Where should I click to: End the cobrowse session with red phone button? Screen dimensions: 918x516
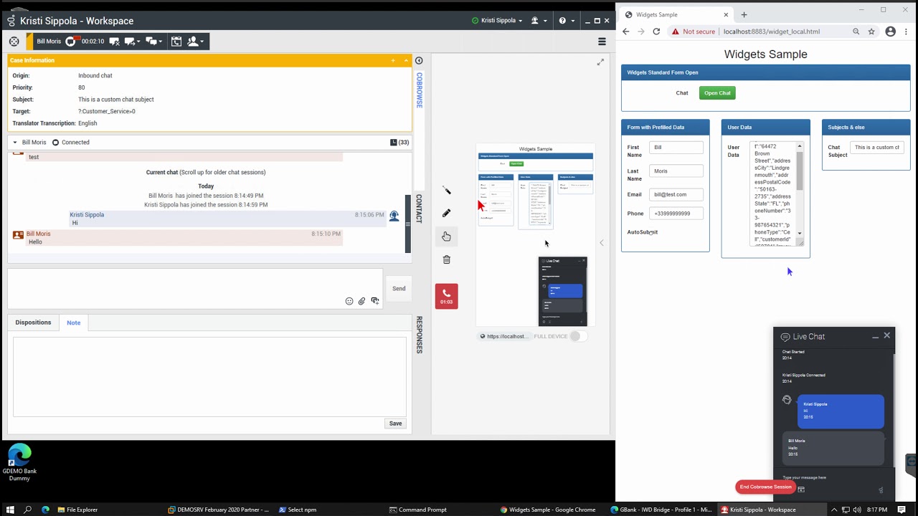coord(446,296)
